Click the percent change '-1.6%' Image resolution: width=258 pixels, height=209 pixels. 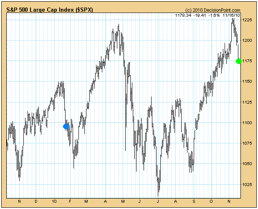(x=214, y=15)
